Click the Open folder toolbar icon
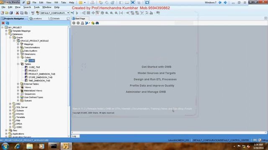 tap(7, 13)
